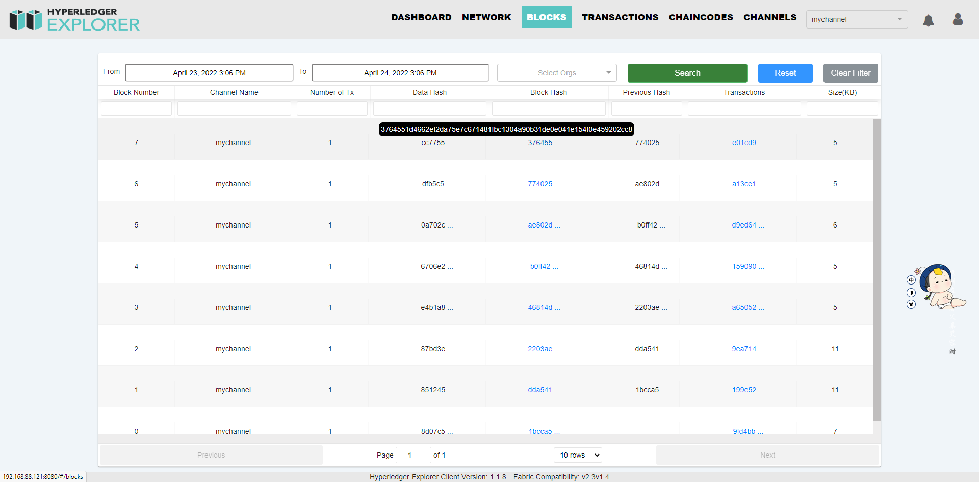Sort by Size(KB) column header
979x482 pixels.
842,92
